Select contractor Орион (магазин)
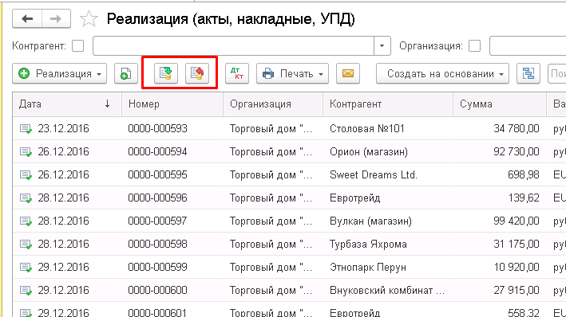This screenshot has height=317, width=566. click(x=369, y=151)
